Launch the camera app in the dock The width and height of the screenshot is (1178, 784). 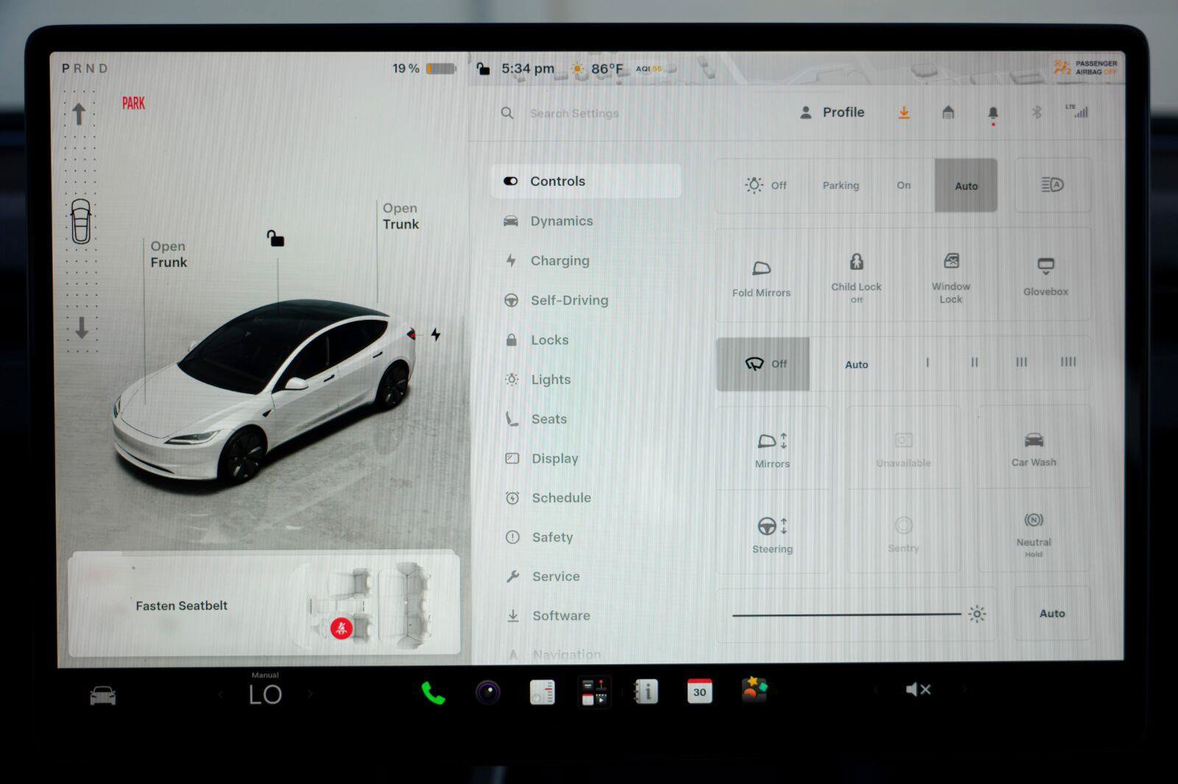click(x=487, y=693)
